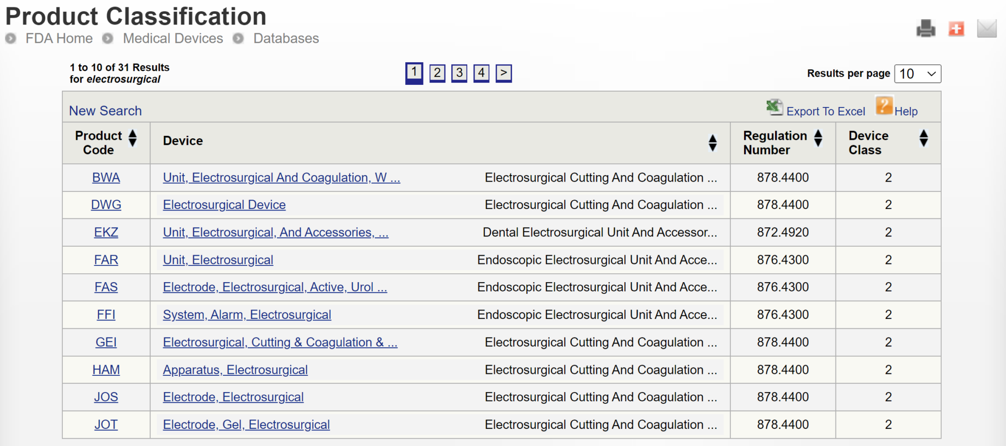Image resolution: width=1006 pixels, height=446 pixels.
Task: Click the New Search link
Action: (105, 111)
